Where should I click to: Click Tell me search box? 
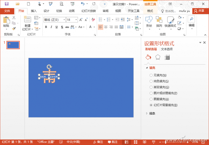click(169, 11)
